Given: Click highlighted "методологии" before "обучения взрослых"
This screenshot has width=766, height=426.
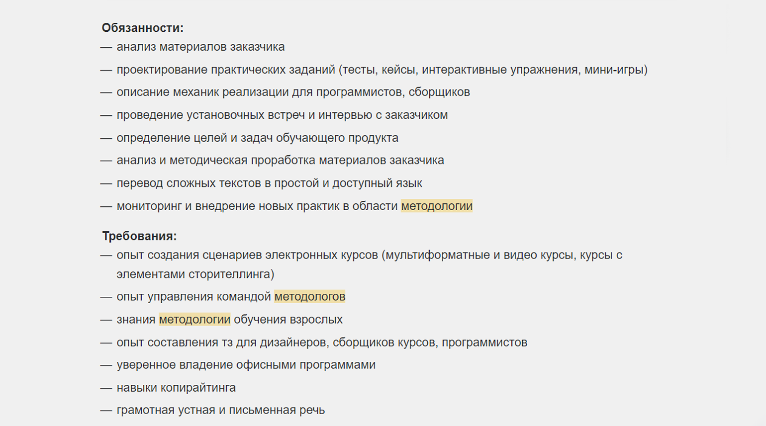Looking at the screenshot, I should coord(194,320).
